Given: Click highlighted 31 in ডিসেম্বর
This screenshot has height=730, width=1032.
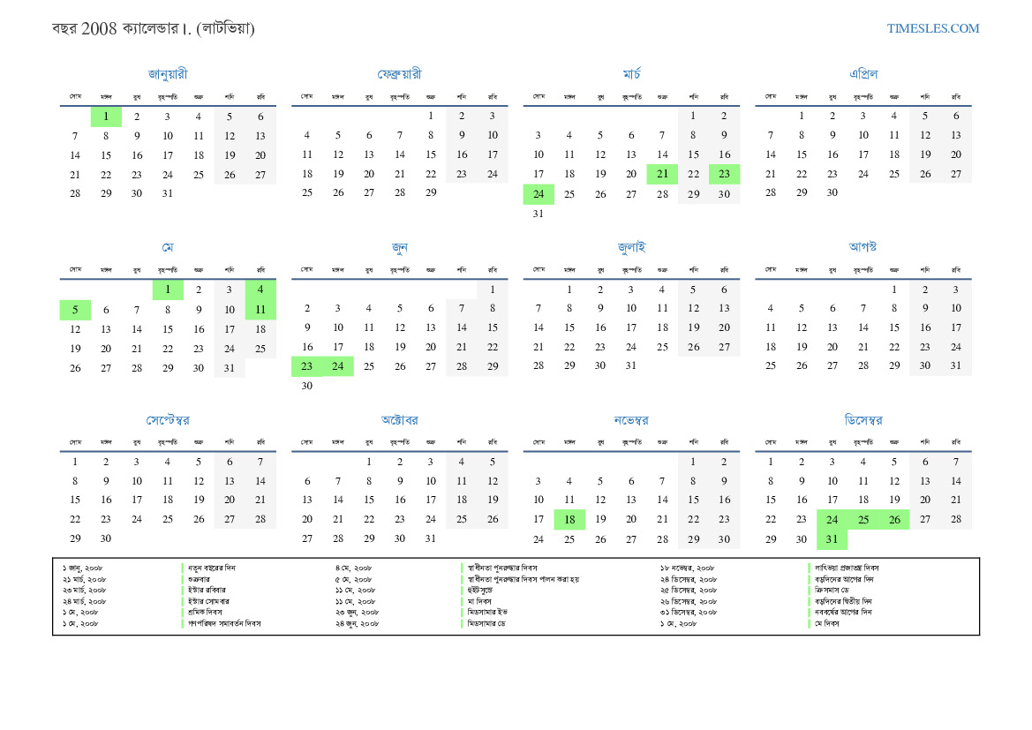Looking at the screenshot, I should pyautogui.click(x=832, y=539).
